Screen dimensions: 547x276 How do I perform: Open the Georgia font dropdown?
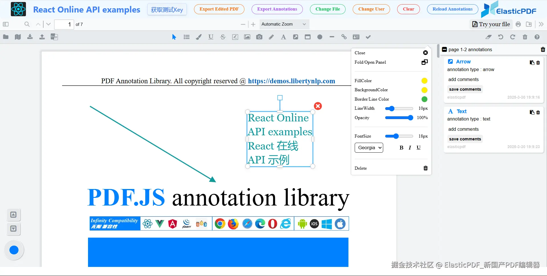coord(369,148)
